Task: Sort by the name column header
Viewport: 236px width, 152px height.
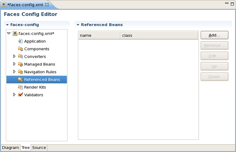Action: tap(99, 36)
